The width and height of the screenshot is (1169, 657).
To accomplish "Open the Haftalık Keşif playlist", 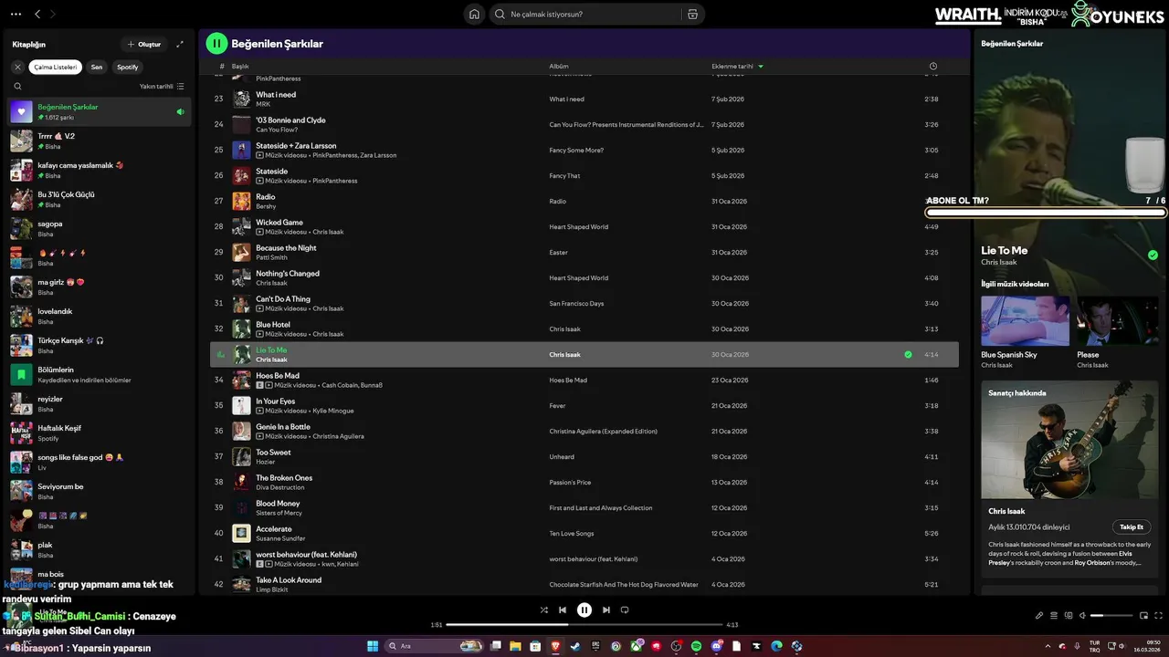I will pos(99,433).
